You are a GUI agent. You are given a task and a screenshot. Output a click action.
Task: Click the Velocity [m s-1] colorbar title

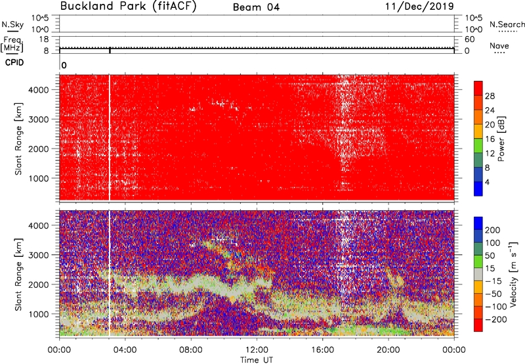point(513,274)
